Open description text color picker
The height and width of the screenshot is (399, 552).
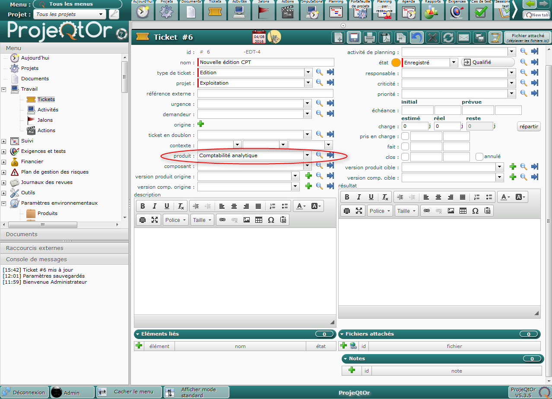pyautogui.click(x=301, y=206)
